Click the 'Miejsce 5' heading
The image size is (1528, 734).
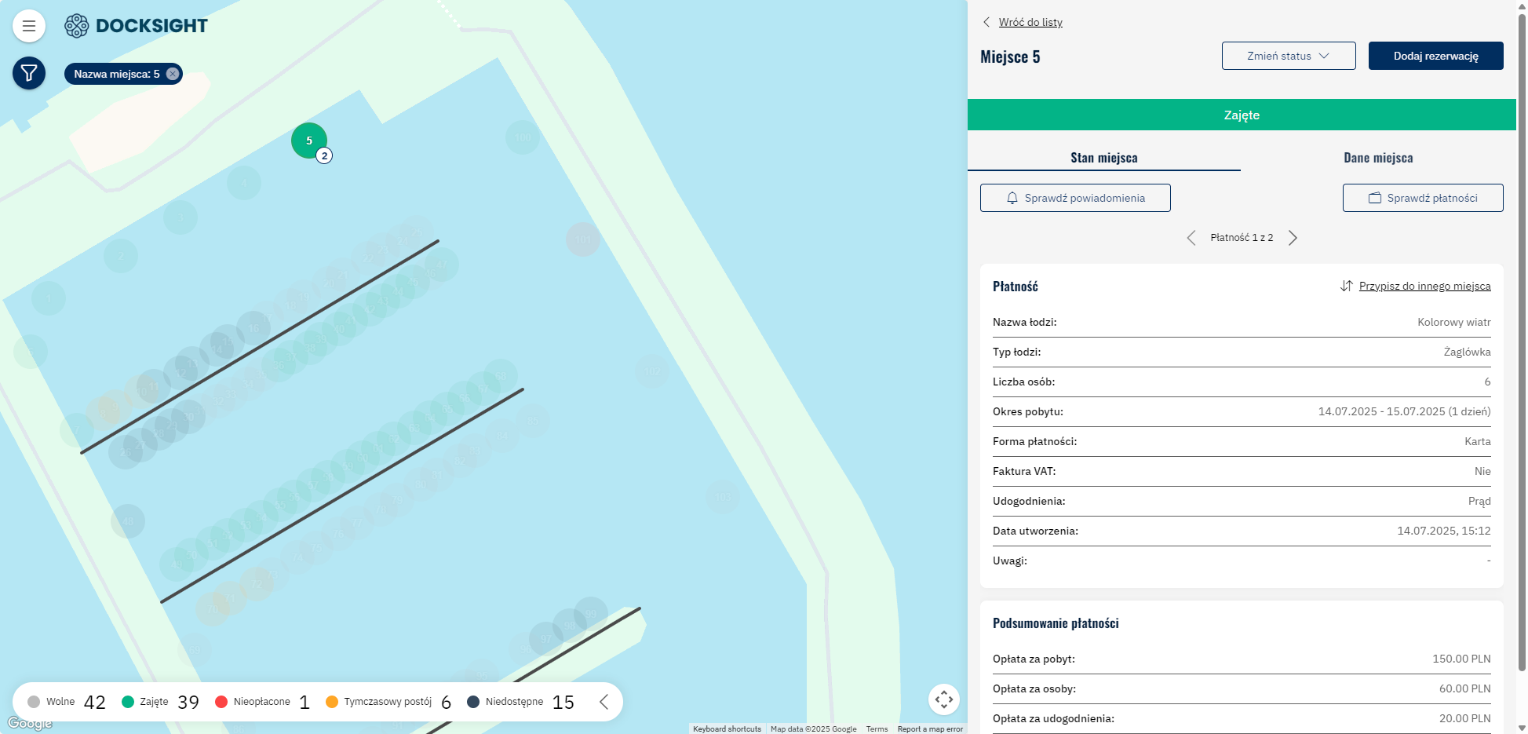[x=1010, y=57]
